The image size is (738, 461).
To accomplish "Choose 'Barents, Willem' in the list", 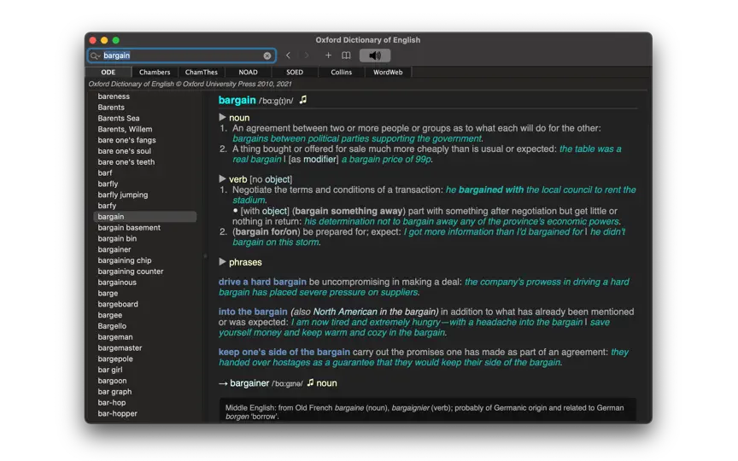I will click(125, 129).
